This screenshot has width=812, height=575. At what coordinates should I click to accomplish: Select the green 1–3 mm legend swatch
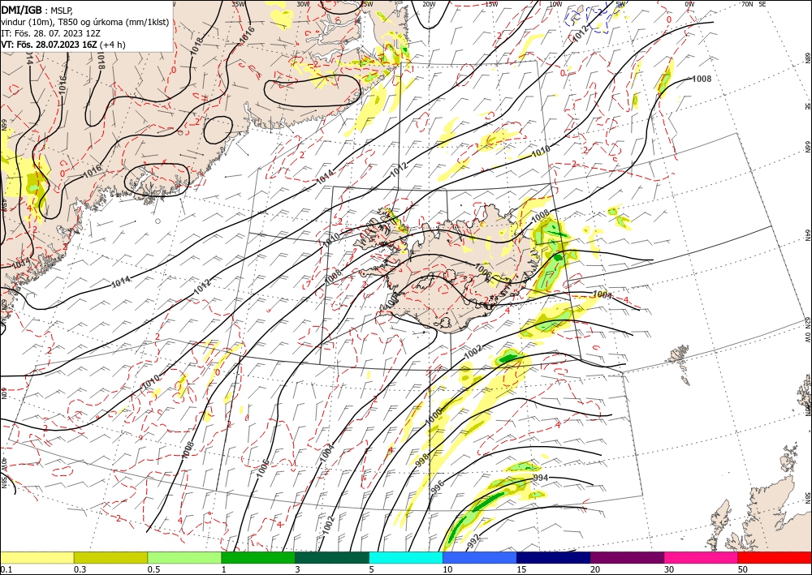coord(258,557)
